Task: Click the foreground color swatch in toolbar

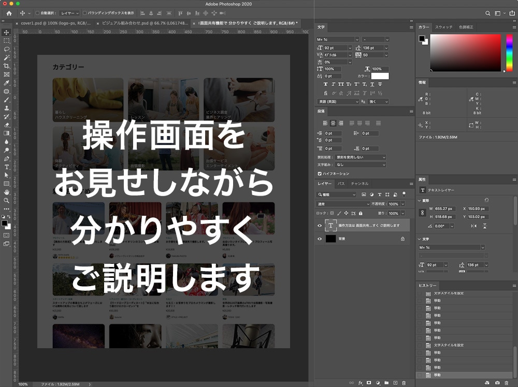Action: click(4, 224)
